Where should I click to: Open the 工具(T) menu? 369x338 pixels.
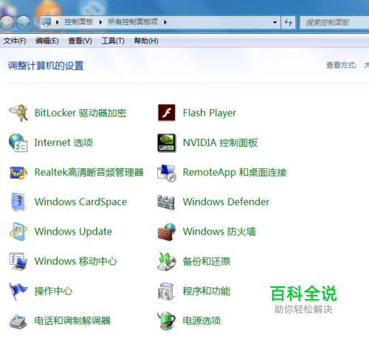coord(113,41)
